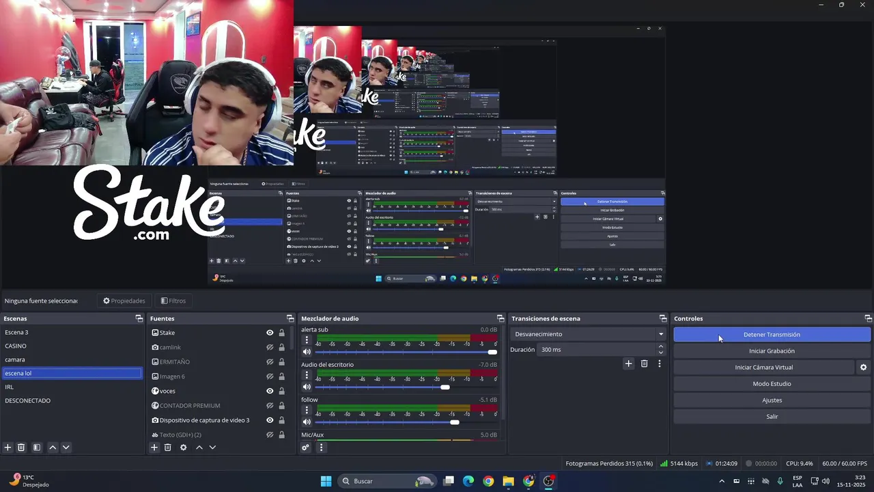
Task: Click the Salir button
Action: [772, 417]
